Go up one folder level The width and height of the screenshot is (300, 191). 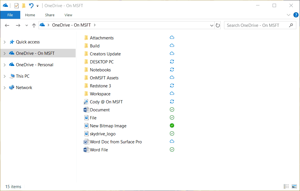pos(34,25)
